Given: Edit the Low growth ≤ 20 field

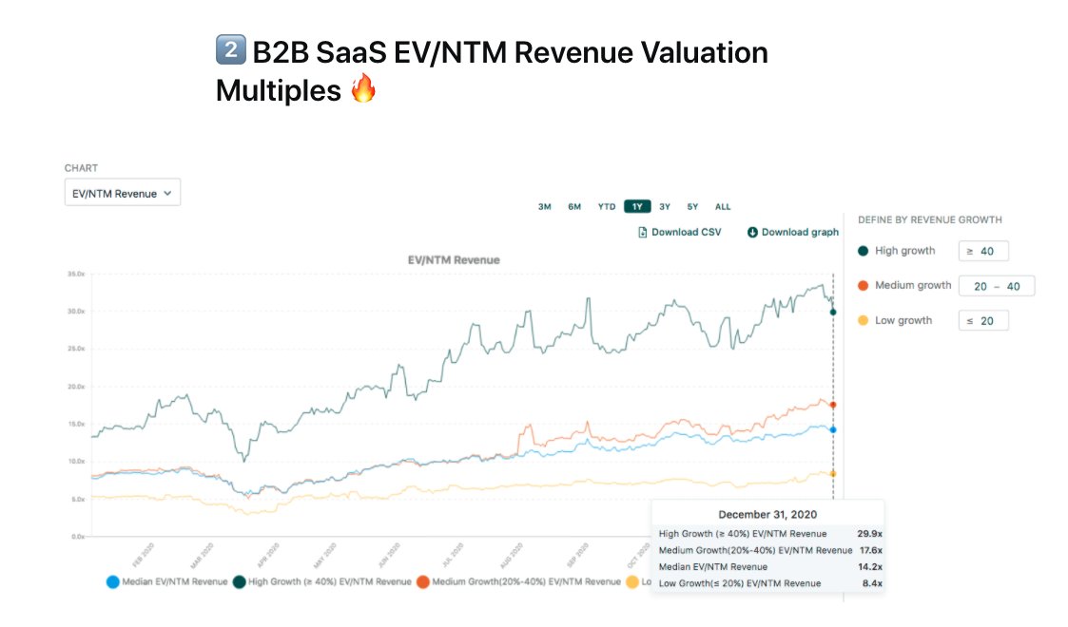Looking at the screenshot, I should coord(982,321).
